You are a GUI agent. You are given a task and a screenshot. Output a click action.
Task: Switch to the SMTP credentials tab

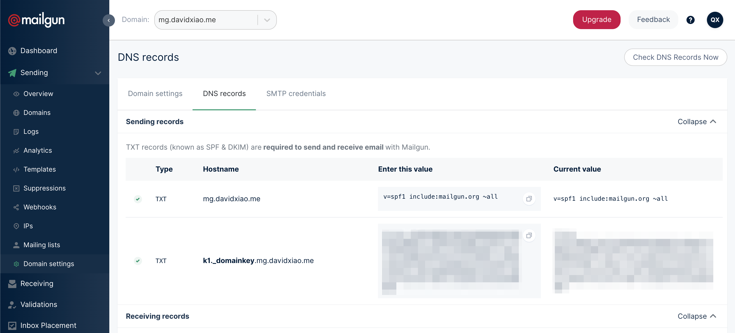(296, 94)
